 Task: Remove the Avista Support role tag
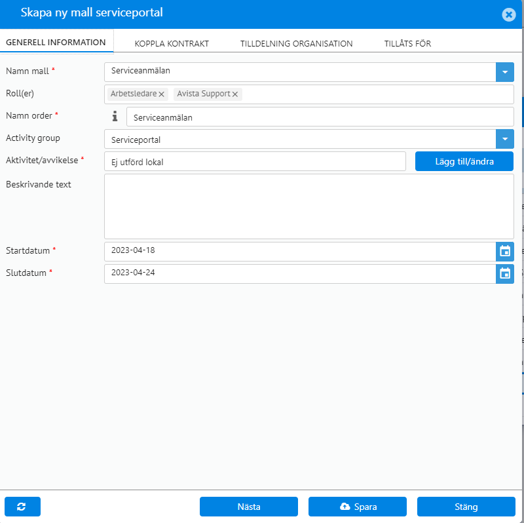(235, 94)
